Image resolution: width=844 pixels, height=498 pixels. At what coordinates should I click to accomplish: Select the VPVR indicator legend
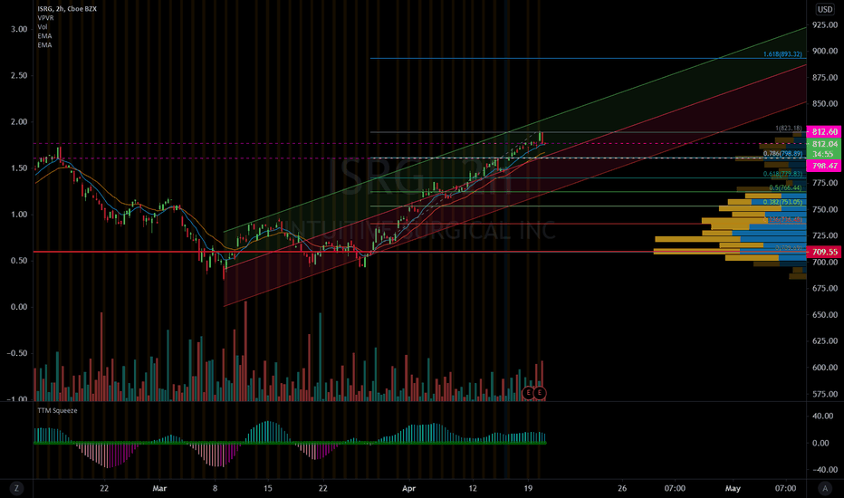(x=45, y=18)
